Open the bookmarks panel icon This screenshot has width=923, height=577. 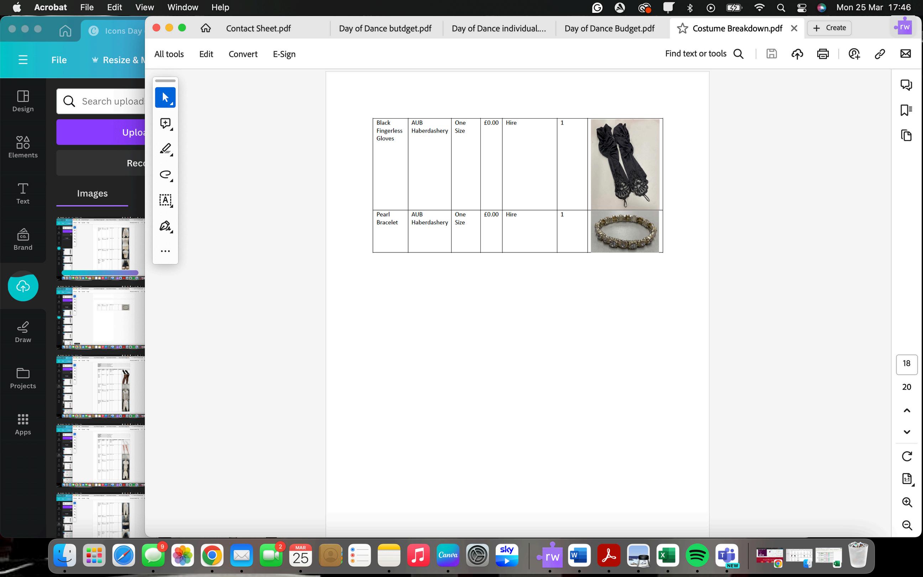(906, 110)
